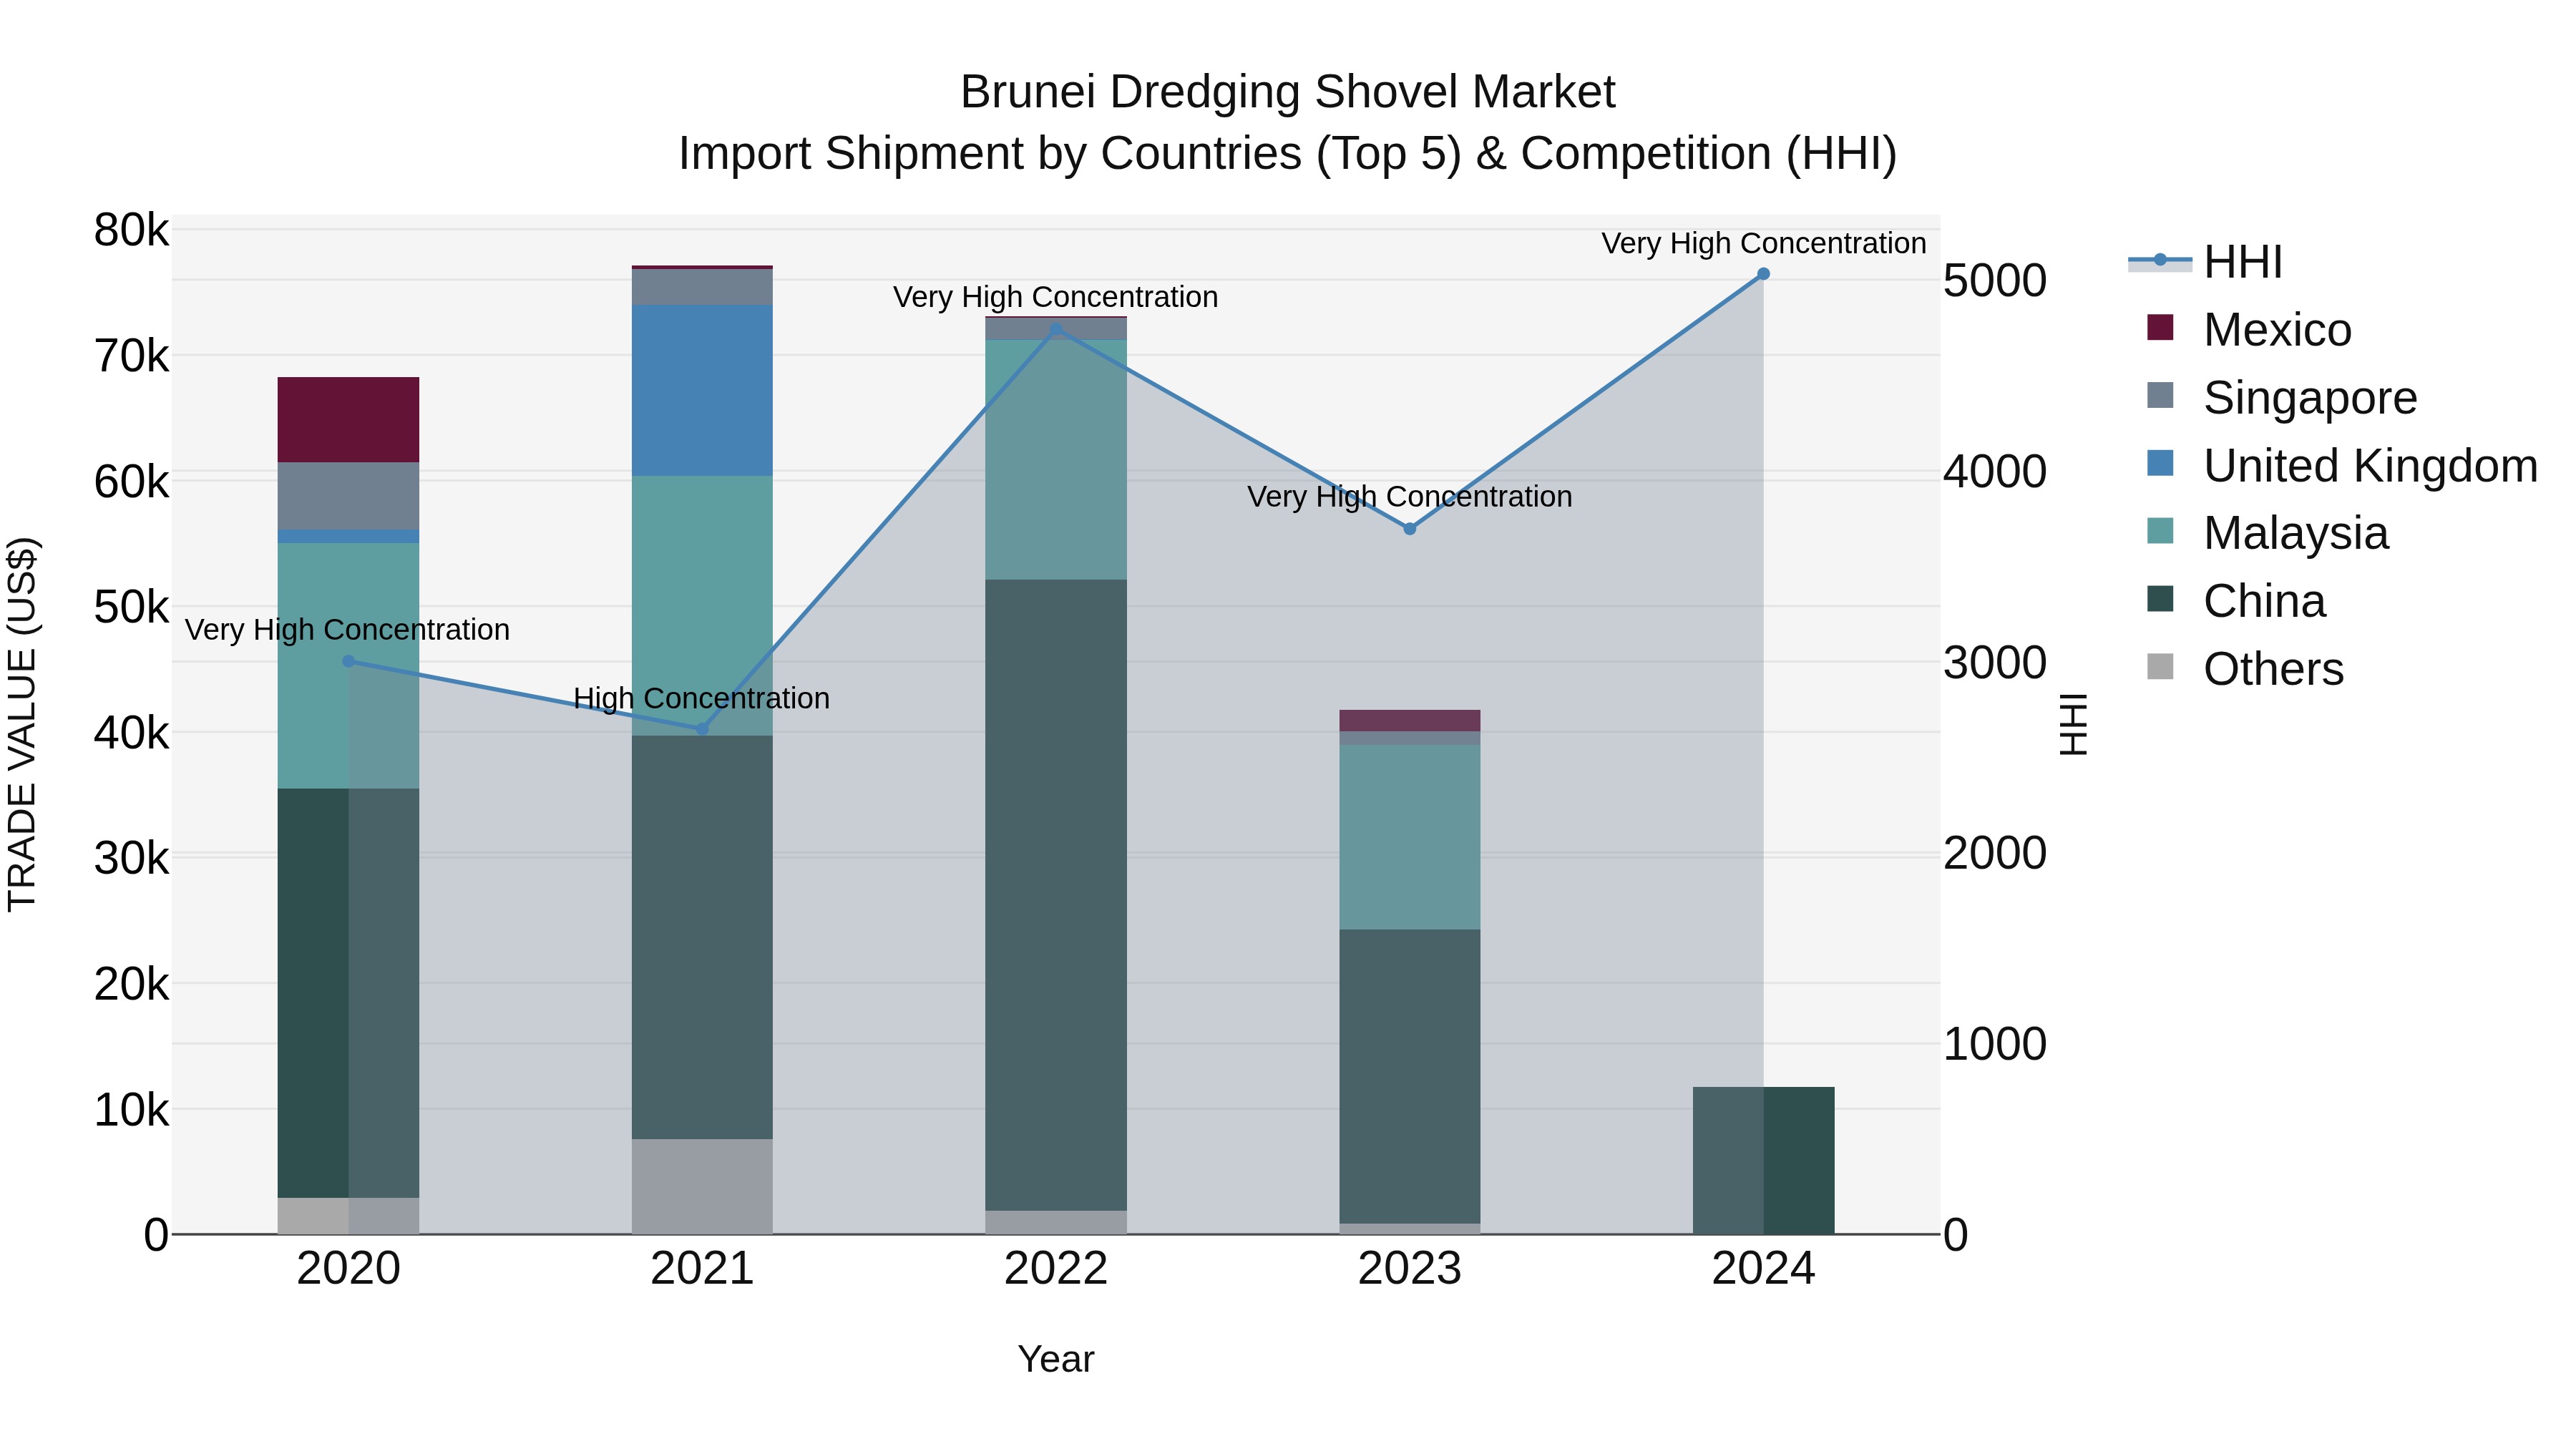Click the '3000' right axis tick
Image resolution: width=2576 pixels, height=1449 pixels.
[x=1995, y=663]
